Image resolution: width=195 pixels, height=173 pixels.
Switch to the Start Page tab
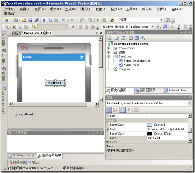click(x=17, y=34)
